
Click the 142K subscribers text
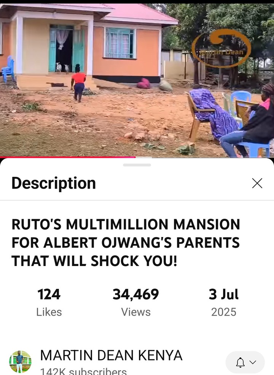point(83,371)
